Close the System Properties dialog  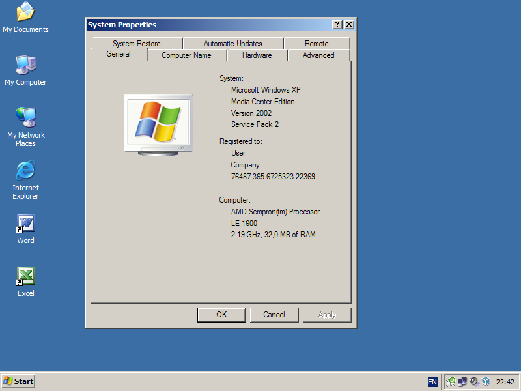point(349,25)
